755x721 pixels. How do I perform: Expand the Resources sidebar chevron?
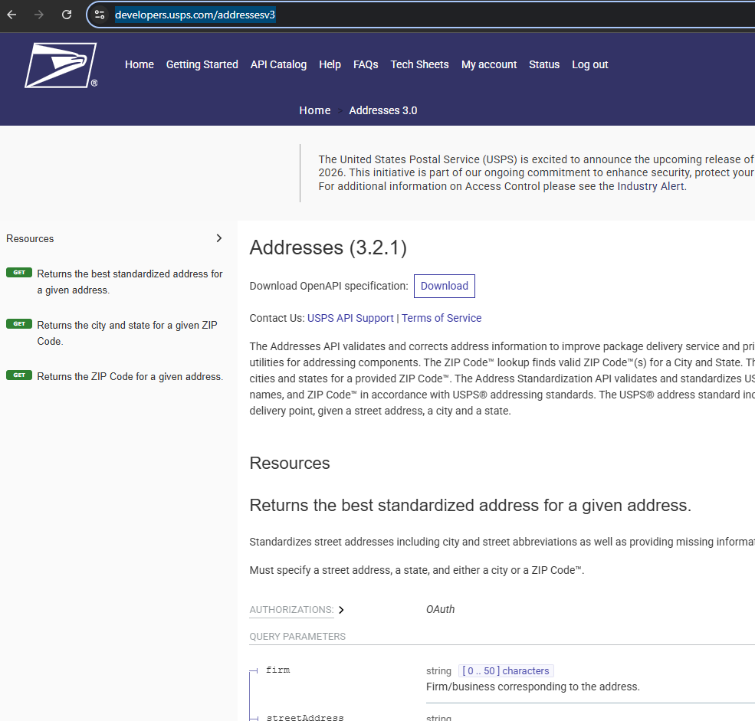(x=218, y=238)
